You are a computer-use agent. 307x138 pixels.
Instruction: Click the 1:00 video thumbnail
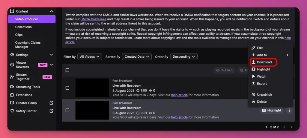point(92,88)
